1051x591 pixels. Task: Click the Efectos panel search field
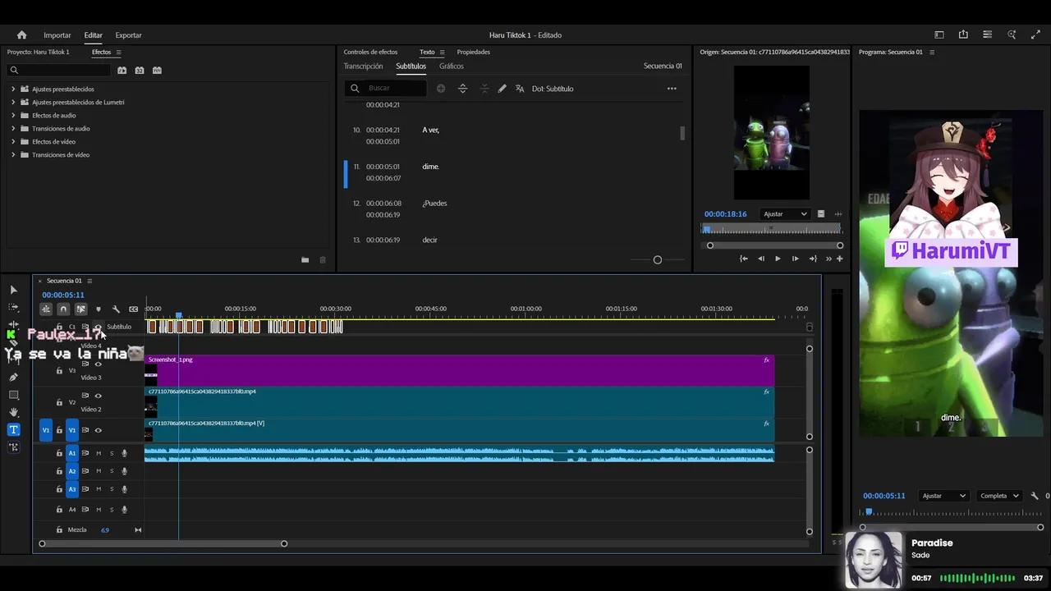coord(57,71)
